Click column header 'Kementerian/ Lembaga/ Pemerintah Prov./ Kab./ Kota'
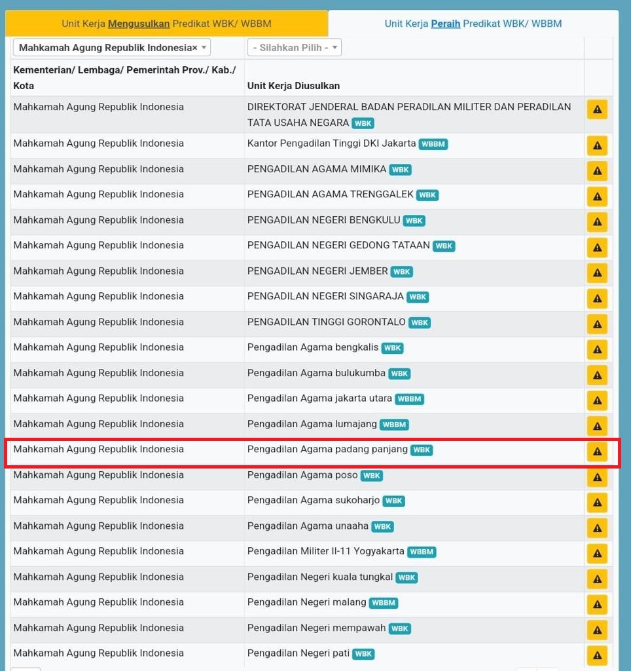This screenshot has height=671, width=631. [x=124, y=77]
